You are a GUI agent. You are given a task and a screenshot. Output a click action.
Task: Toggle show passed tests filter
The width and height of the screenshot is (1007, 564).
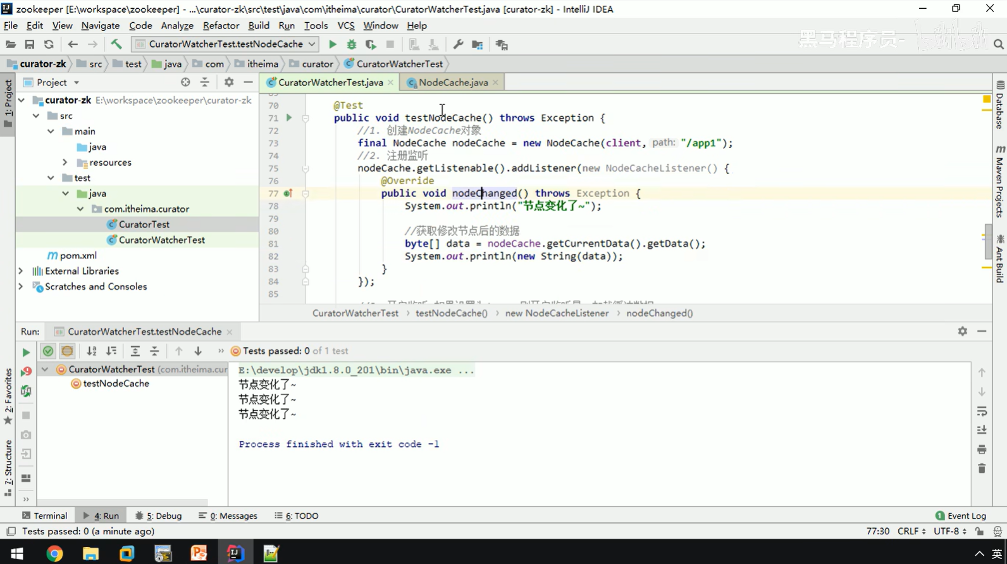tap(48, 351)
